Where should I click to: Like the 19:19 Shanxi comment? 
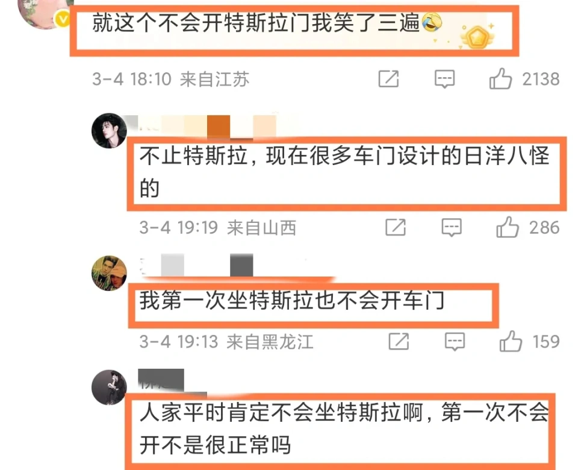click(x=507, y=227)
